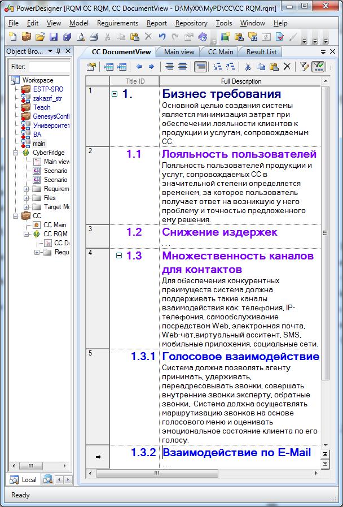The image size is (343, 507).
Task: Click the Save icon in main toolbar
Action: 53,37
